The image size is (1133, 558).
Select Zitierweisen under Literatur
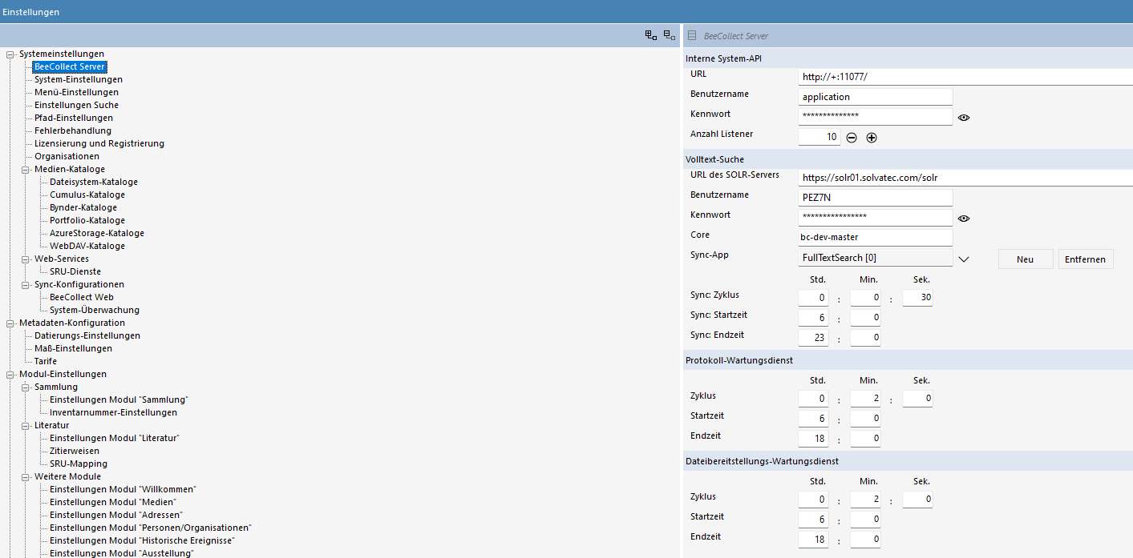[x=75, y=452]
